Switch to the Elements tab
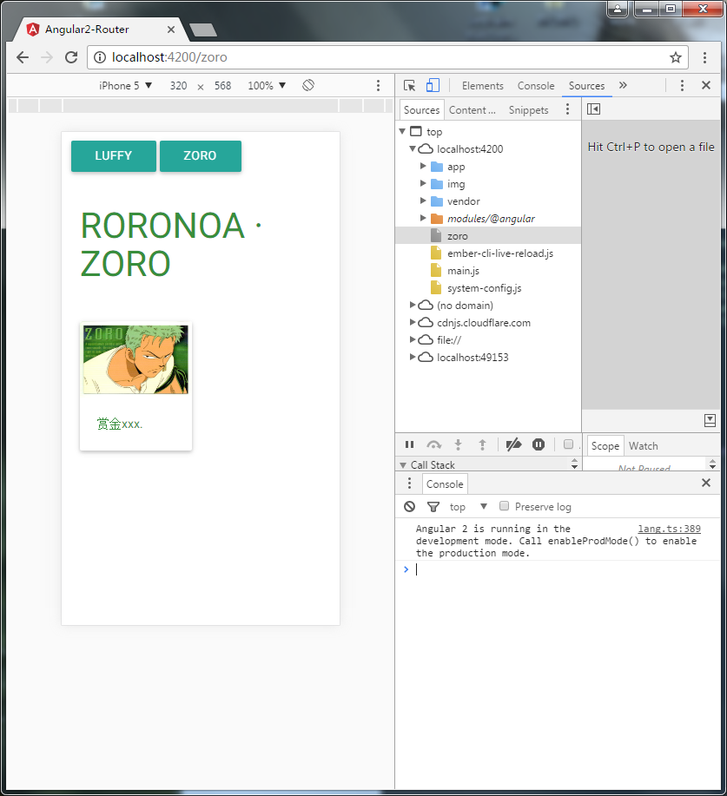Image resolution: width=727 pixels, height=796 pixels. pyautogui.click(x=483, y=86)
